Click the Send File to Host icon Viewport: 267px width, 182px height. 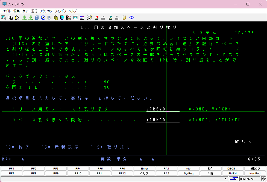coord(24,17)
